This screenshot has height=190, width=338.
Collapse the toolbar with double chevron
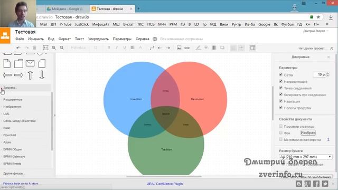332,48
